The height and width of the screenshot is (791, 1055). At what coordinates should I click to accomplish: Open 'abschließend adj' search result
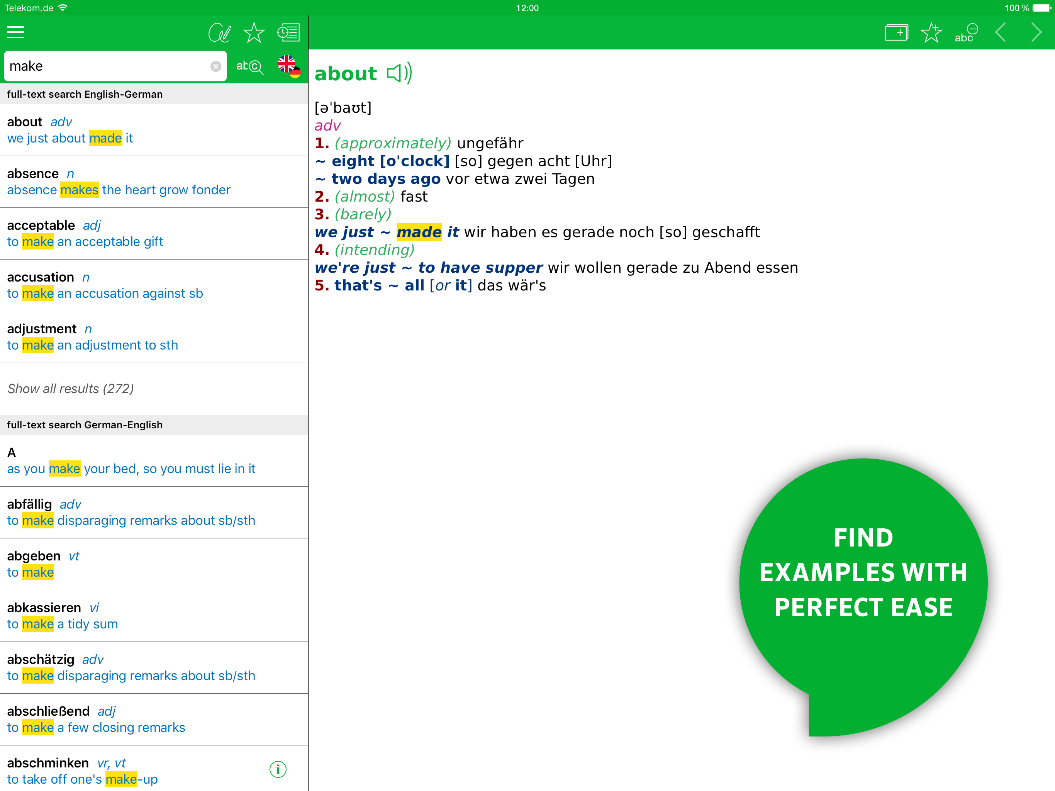154,720
